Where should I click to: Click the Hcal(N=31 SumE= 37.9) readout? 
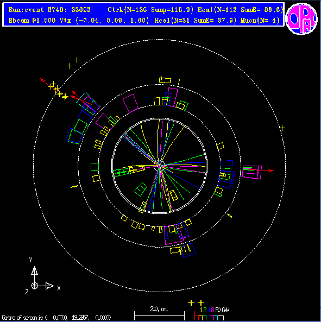tap(196, 20)
